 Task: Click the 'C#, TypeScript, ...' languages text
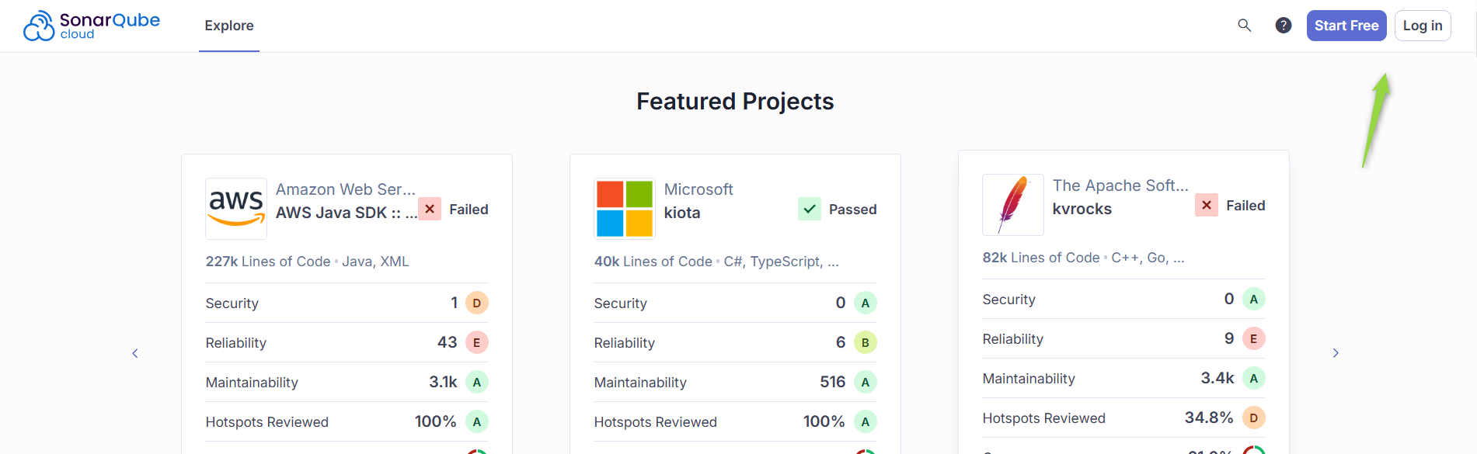coord(782,262)
